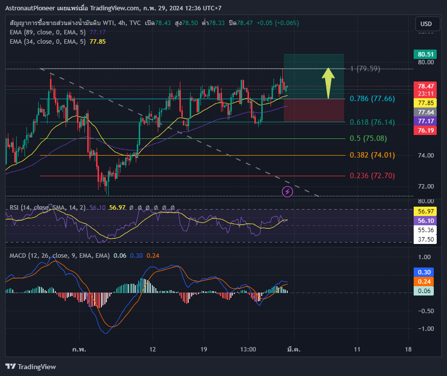Click the 13:00 time axis label

click(248, 349)
